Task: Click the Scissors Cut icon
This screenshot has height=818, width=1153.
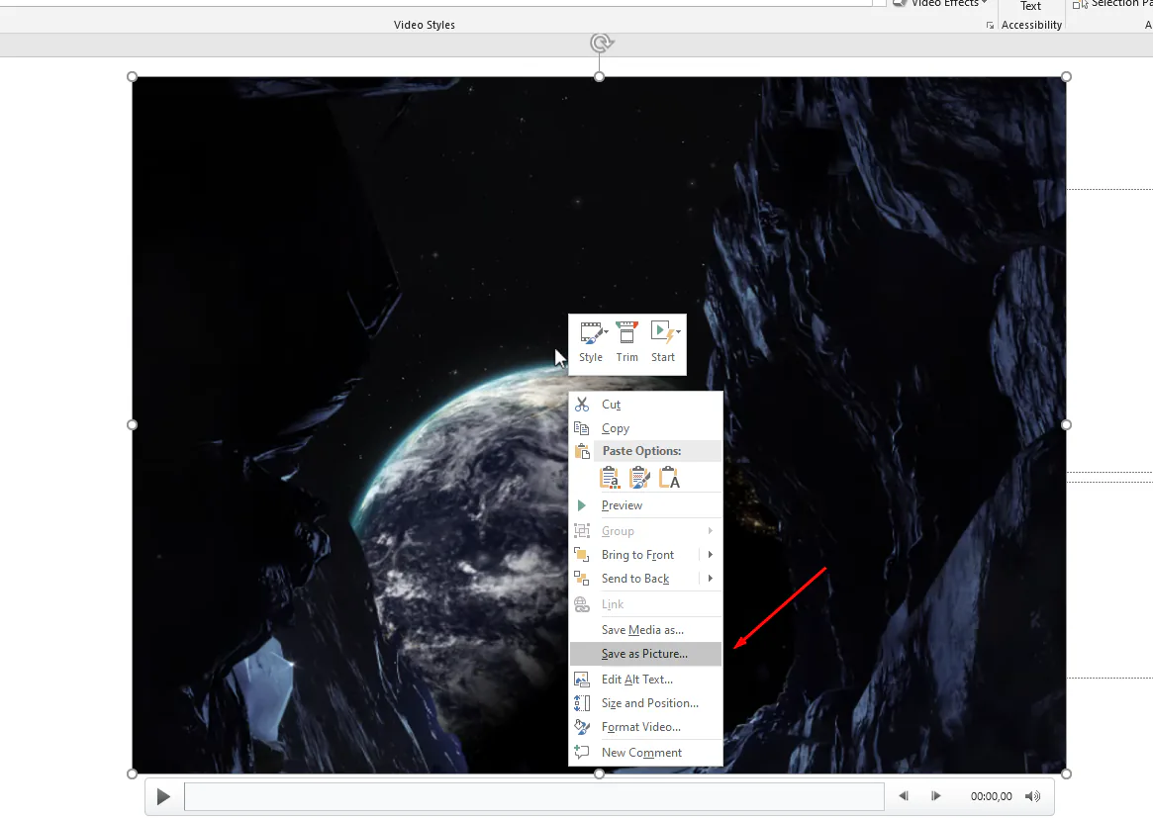Action: (582, 405)
